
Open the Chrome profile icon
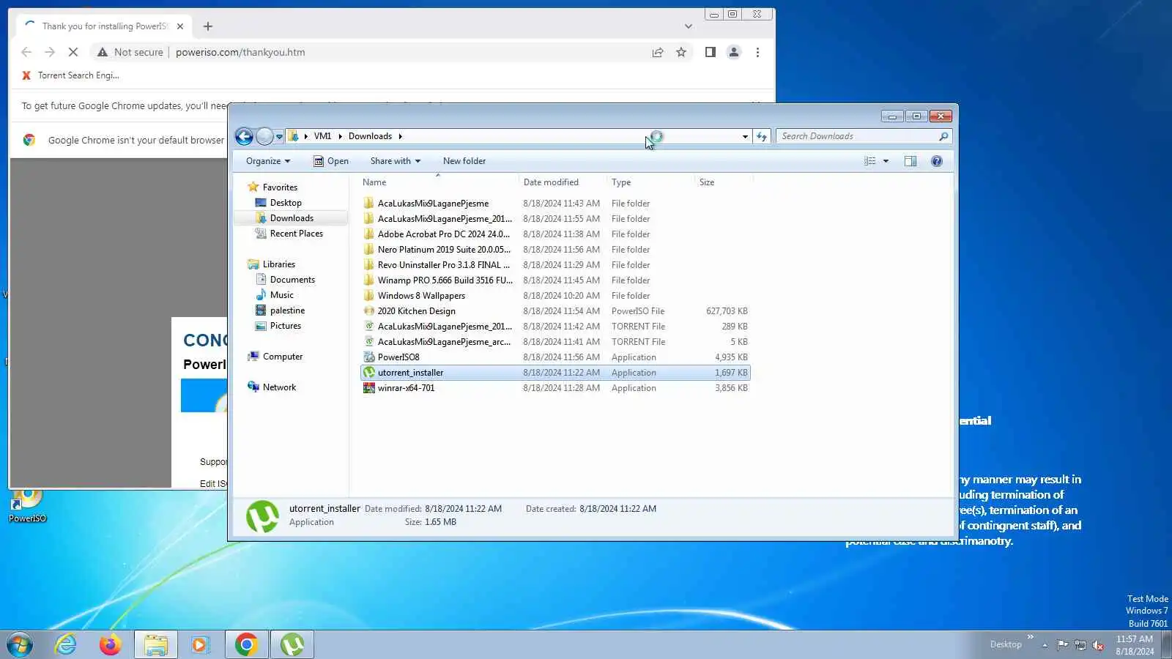click(x=733, y=52)
